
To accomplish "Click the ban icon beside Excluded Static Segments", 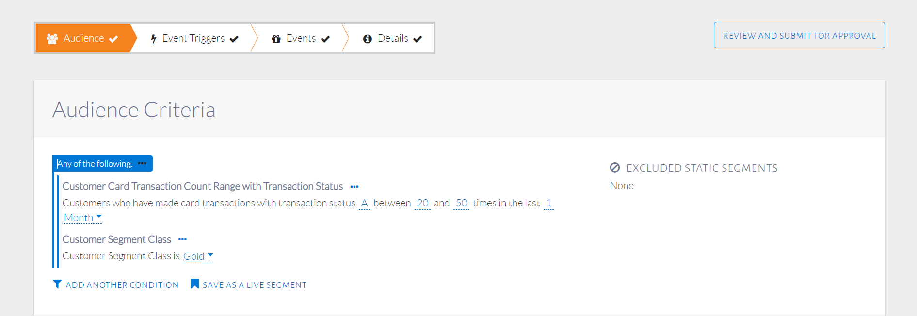I will pyautogui.click(x=615, y=168).
